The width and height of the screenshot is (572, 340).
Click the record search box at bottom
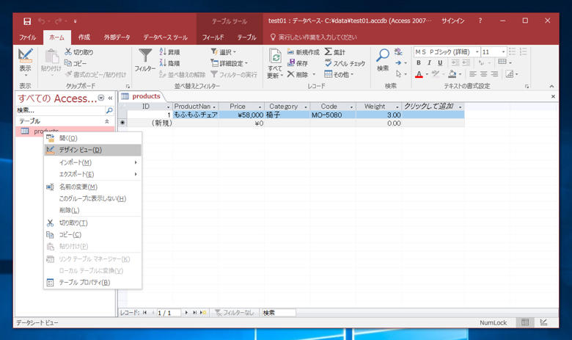click(279, 313)
